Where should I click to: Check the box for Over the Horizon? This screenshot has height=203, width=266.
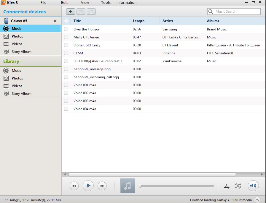pyautogui.click(x=66, y=29)
